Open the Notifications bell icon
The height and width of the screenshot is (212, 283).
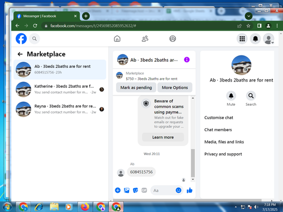(255, 39)
